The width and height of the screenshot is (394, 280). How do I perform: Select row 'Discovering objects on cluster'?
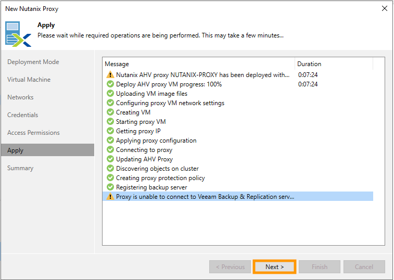click(238, 169)
